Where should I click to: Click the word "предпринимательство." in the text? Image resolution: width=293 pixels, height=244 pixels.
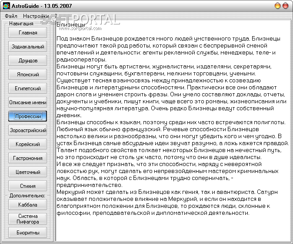[x=89, y=185]
